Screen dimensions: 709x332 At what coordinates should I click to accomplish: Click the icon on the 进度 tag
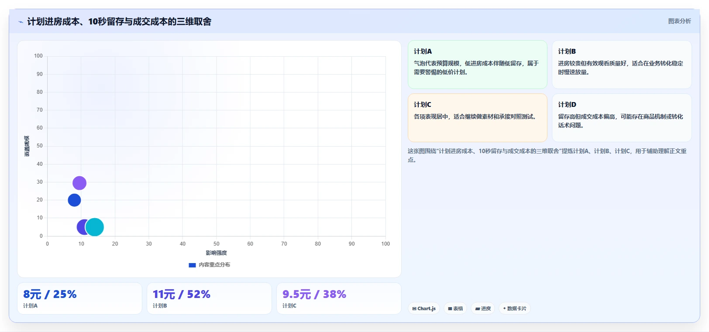(478, 309)
